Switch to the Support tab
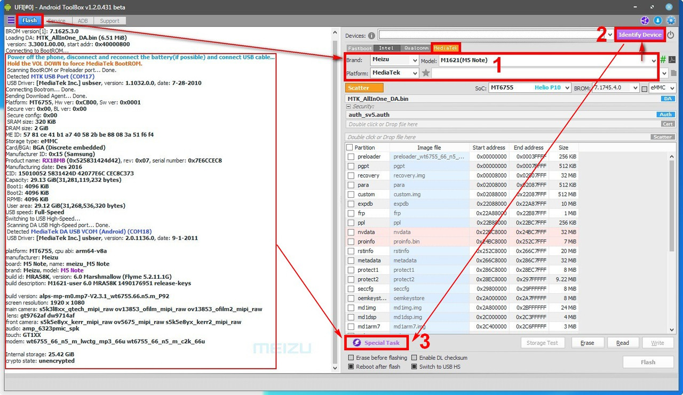 [x=110, y=21]
